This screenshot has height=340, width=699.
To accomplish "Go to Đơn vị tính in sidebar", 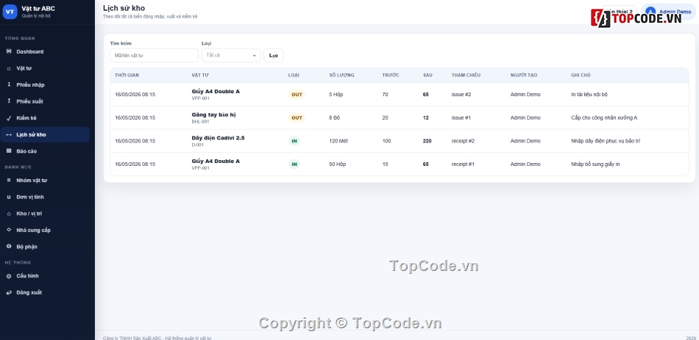I will click(45, 197).
